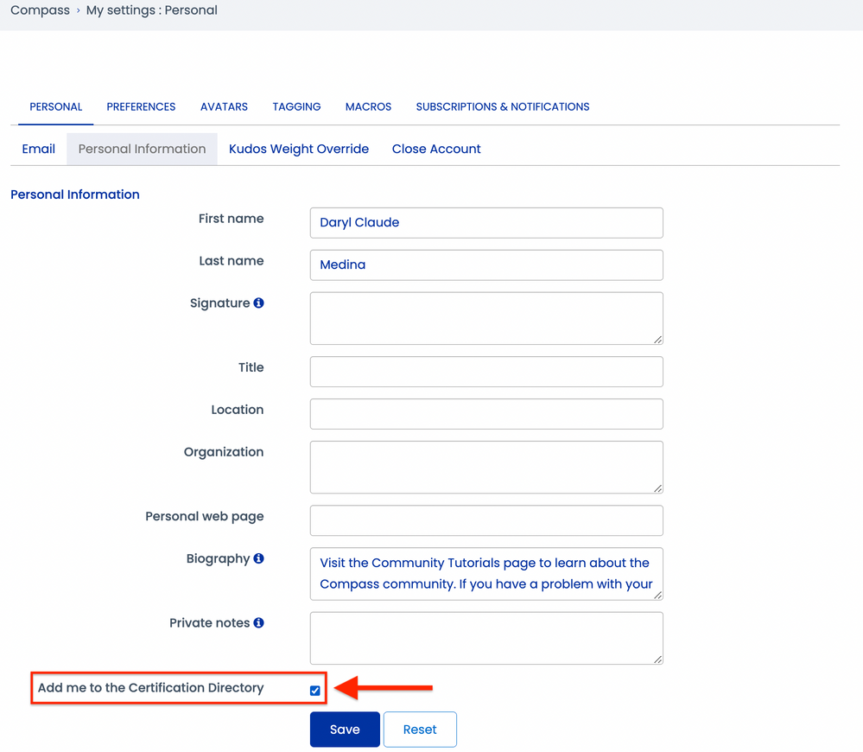863x752 pixels.
Task: Go to the Macros tab
Action: point(368,107)
